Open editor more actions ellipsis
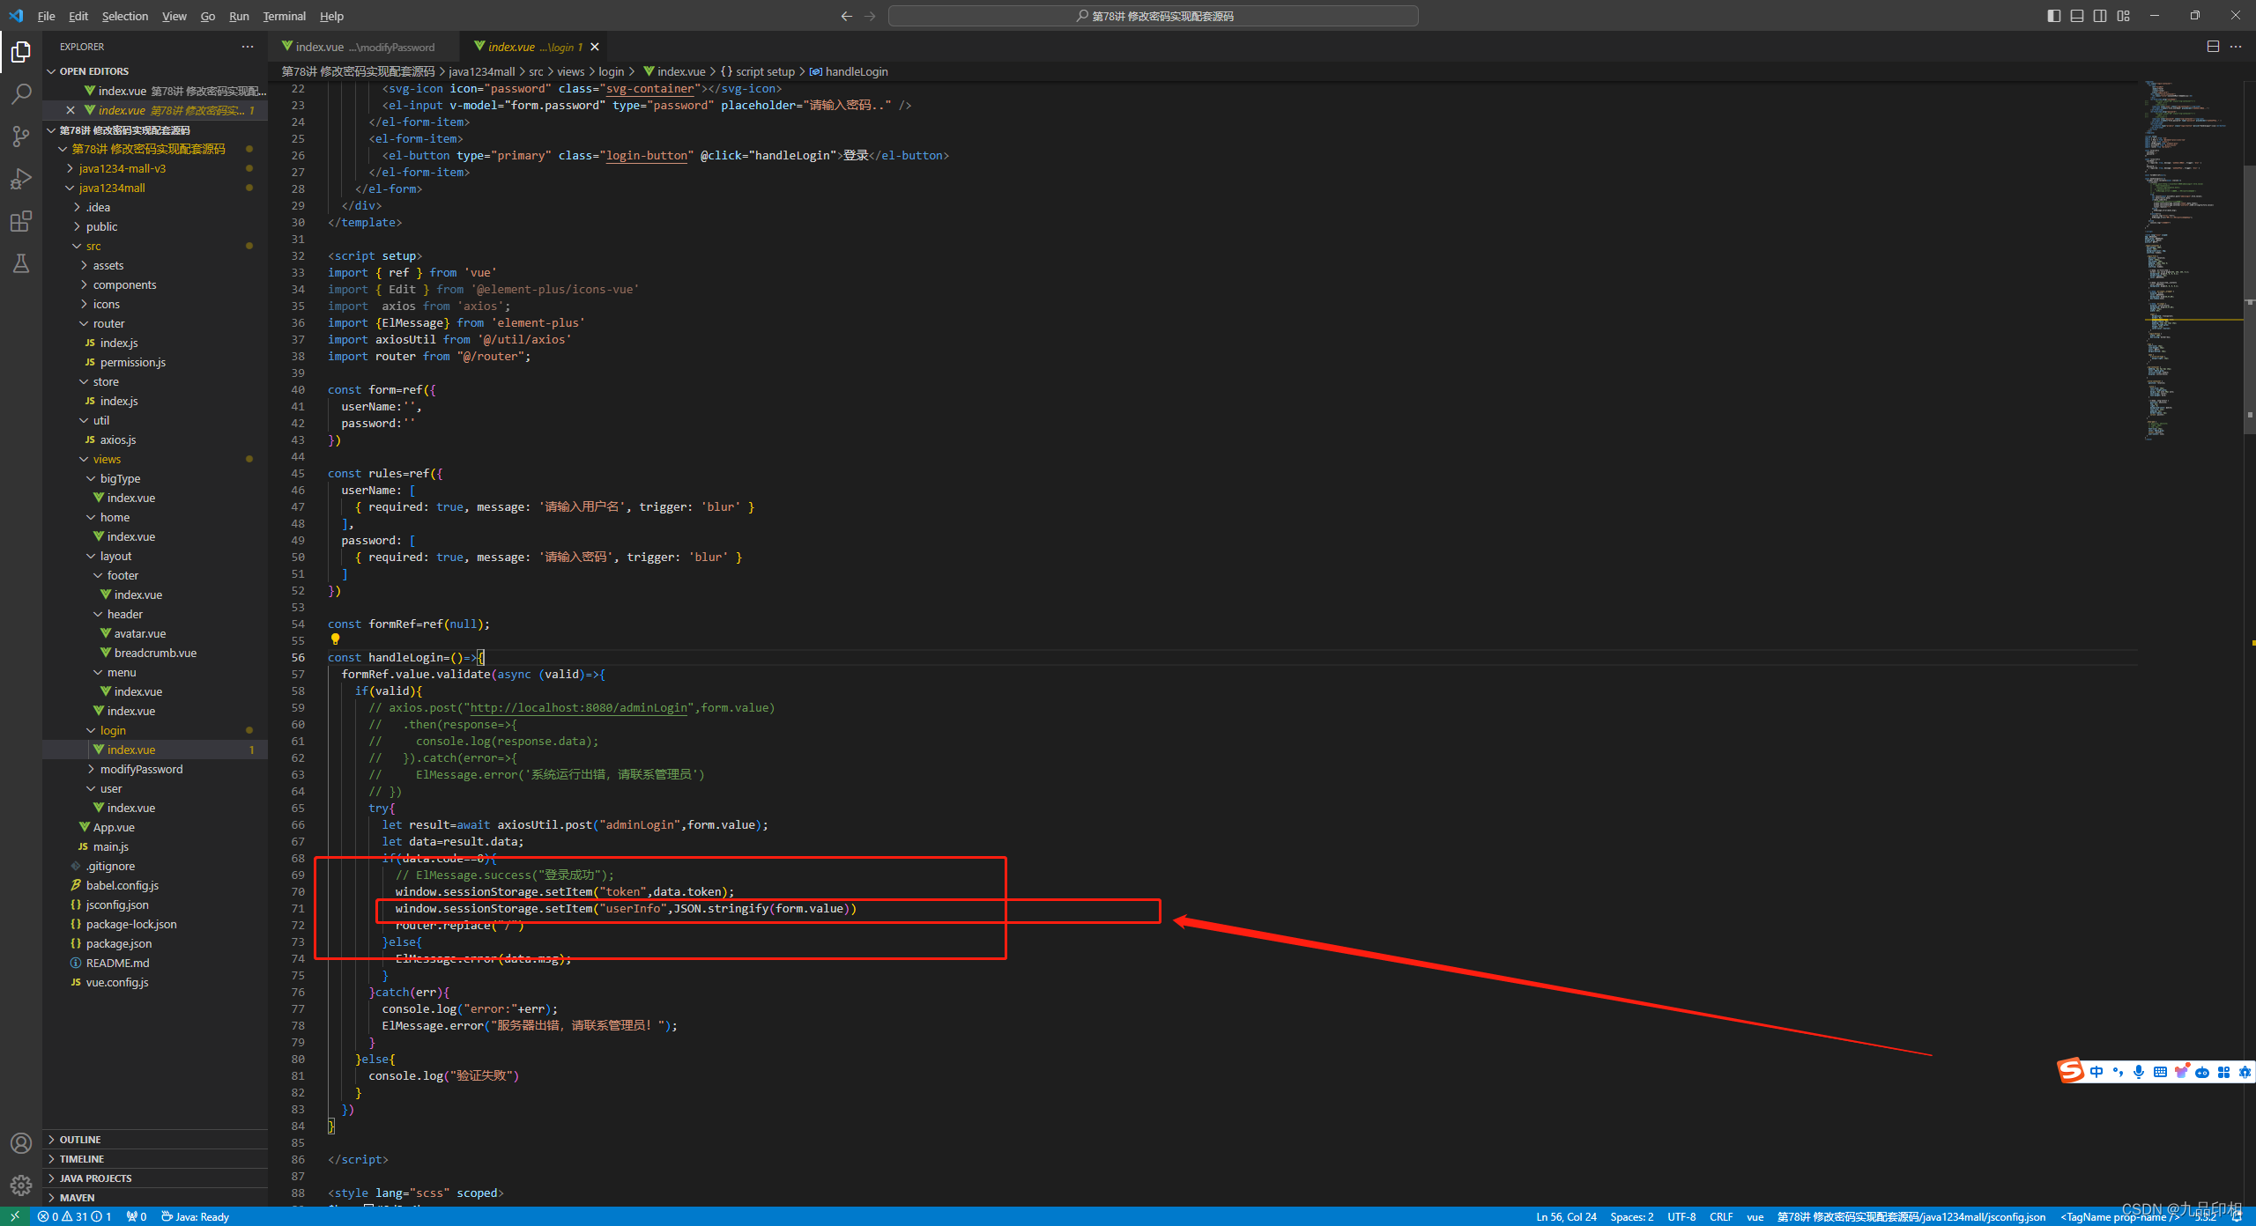Screen dimensions: 2256x1226 click(x=2236, y=47)
